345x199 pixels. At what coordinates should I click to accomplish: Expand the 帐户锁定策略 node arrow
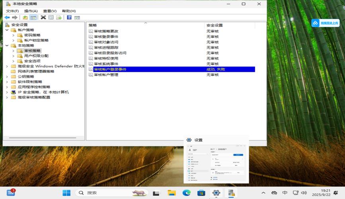tap(13, 40)
